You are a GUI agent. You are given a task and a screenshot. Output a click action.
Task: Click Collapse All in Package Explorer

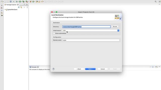(x=19, y=7)
